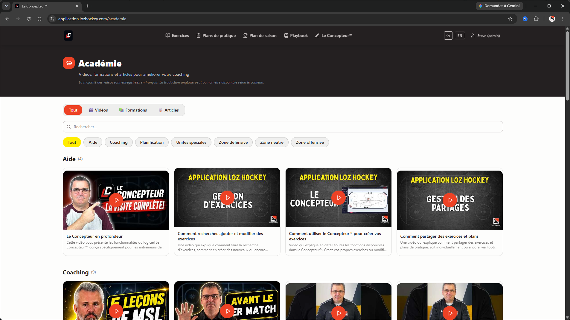Play the Gestion des partages video
The height and width of the screenshot is (320, 570).
click(450, 200)
